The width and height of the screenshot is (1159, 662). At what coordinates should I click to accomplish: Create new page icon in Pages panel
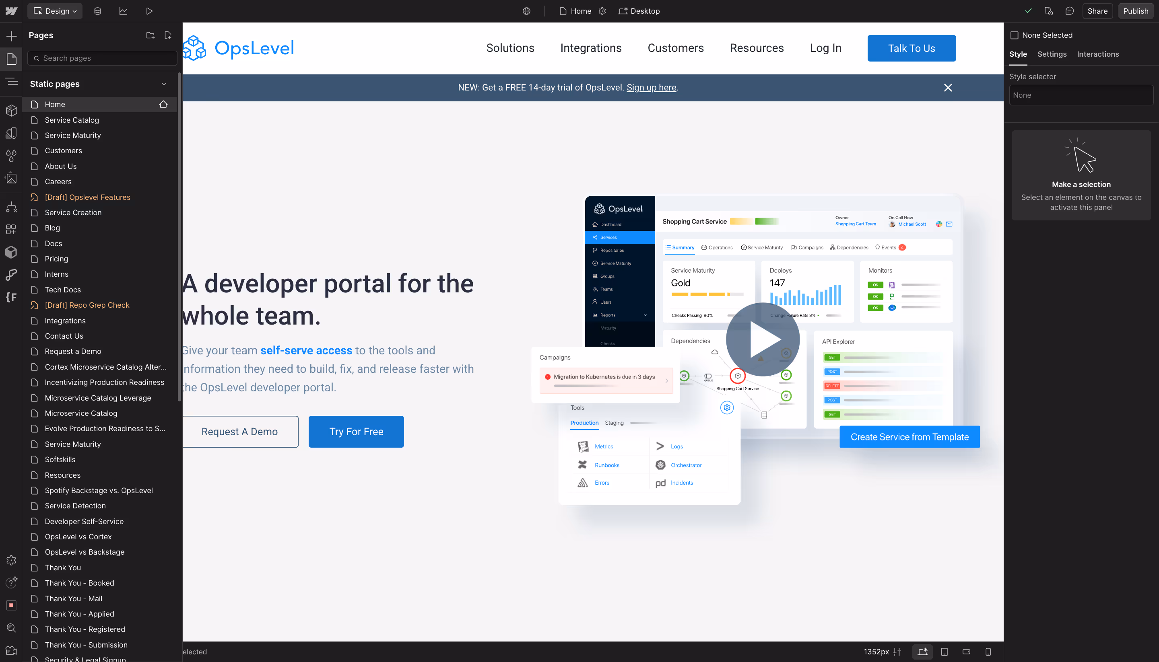pyautogui.click(x=168, y=35)
